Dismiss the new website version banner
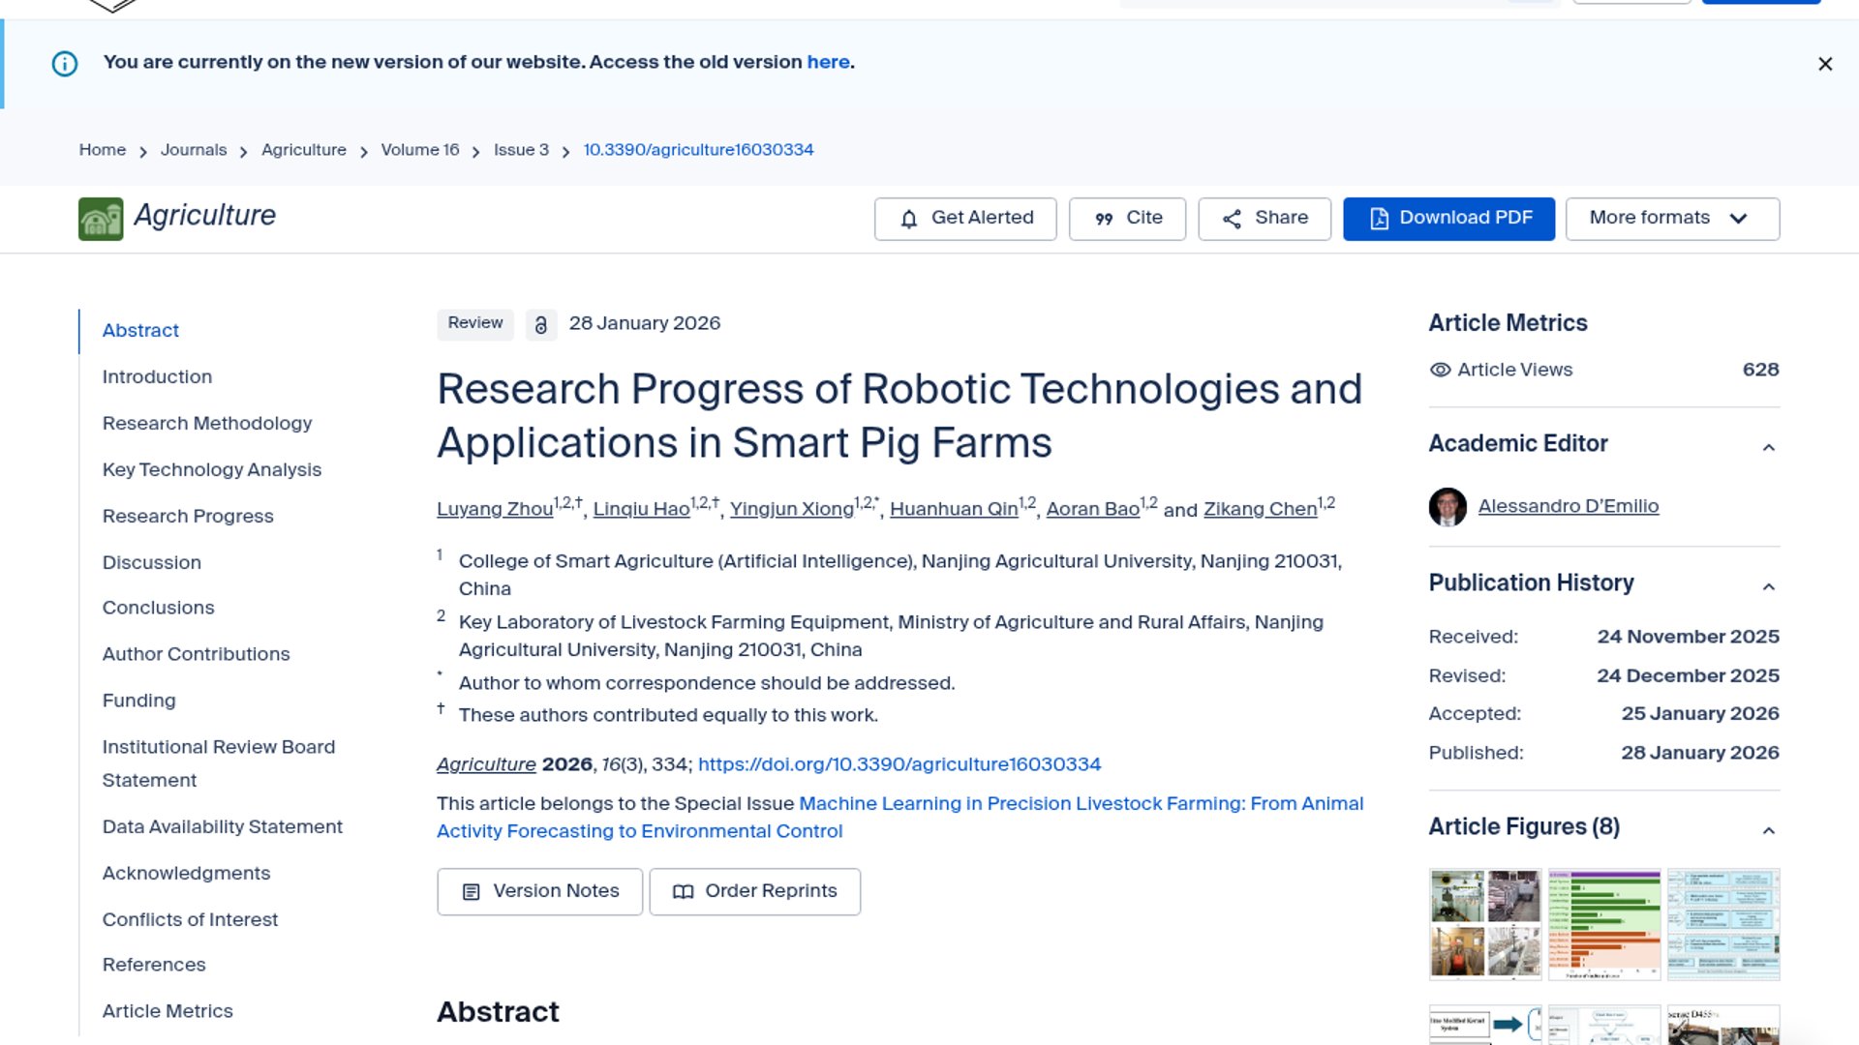 pos(1825,64)
